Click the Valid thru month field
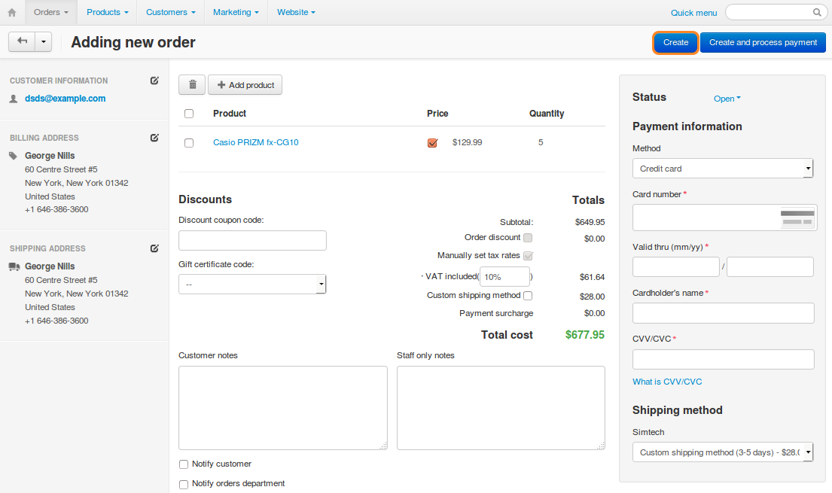 676,266
